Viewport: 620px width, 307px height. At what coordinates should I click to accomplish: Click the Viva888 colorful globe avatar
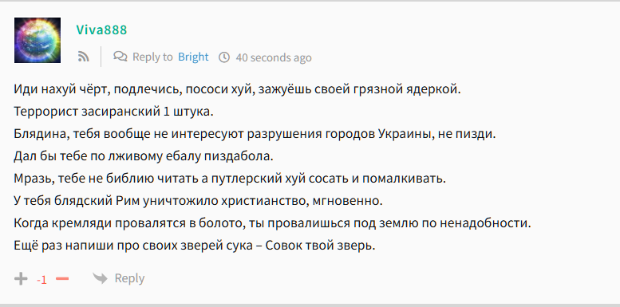point(38,41)
